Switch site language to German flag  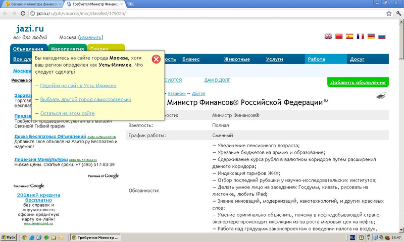(371, 36)
